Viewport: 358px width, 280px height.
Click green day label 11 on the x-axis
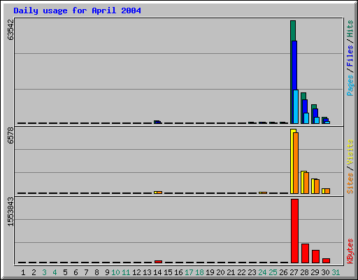tap(126, 272)
